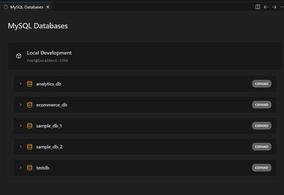284x195 pixels.
Task: Click the ecommerce_db database icon
Action: [x=30, y=105]
